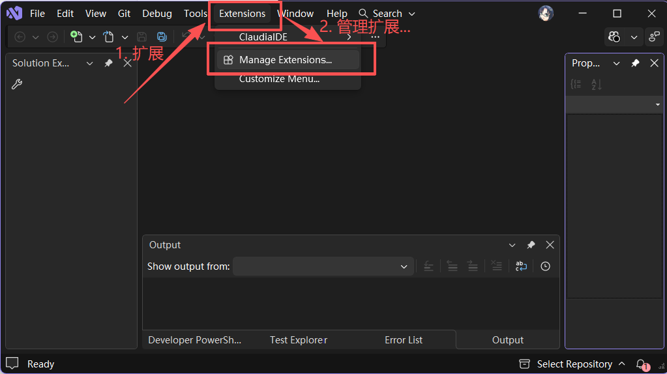The image size is (667, 374).
Task: Click the Send Feedback person icon
Action: click(x=654, y=37)
